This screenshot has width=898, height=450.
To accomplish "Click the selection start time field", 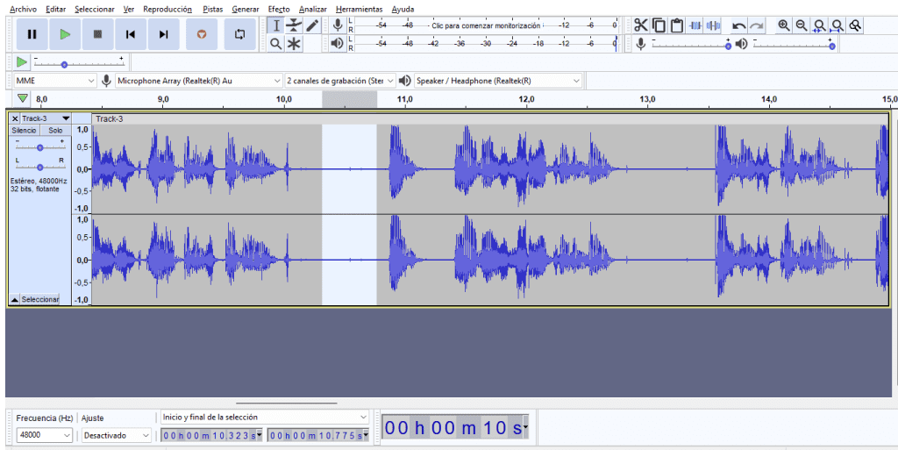I will point(210,436).
